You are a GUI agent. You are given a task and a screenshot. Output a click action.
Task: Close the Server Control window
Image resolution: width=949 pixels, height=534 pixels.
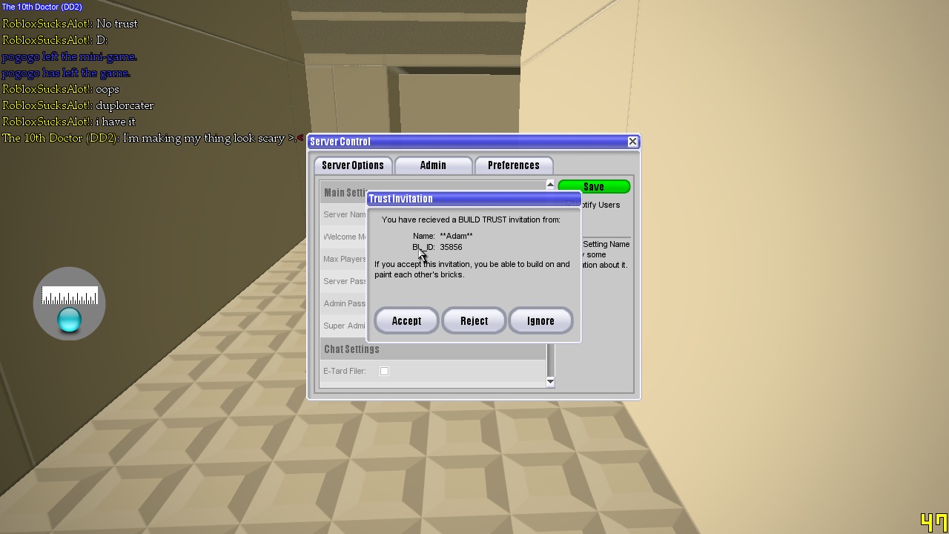tap(632, 142)
